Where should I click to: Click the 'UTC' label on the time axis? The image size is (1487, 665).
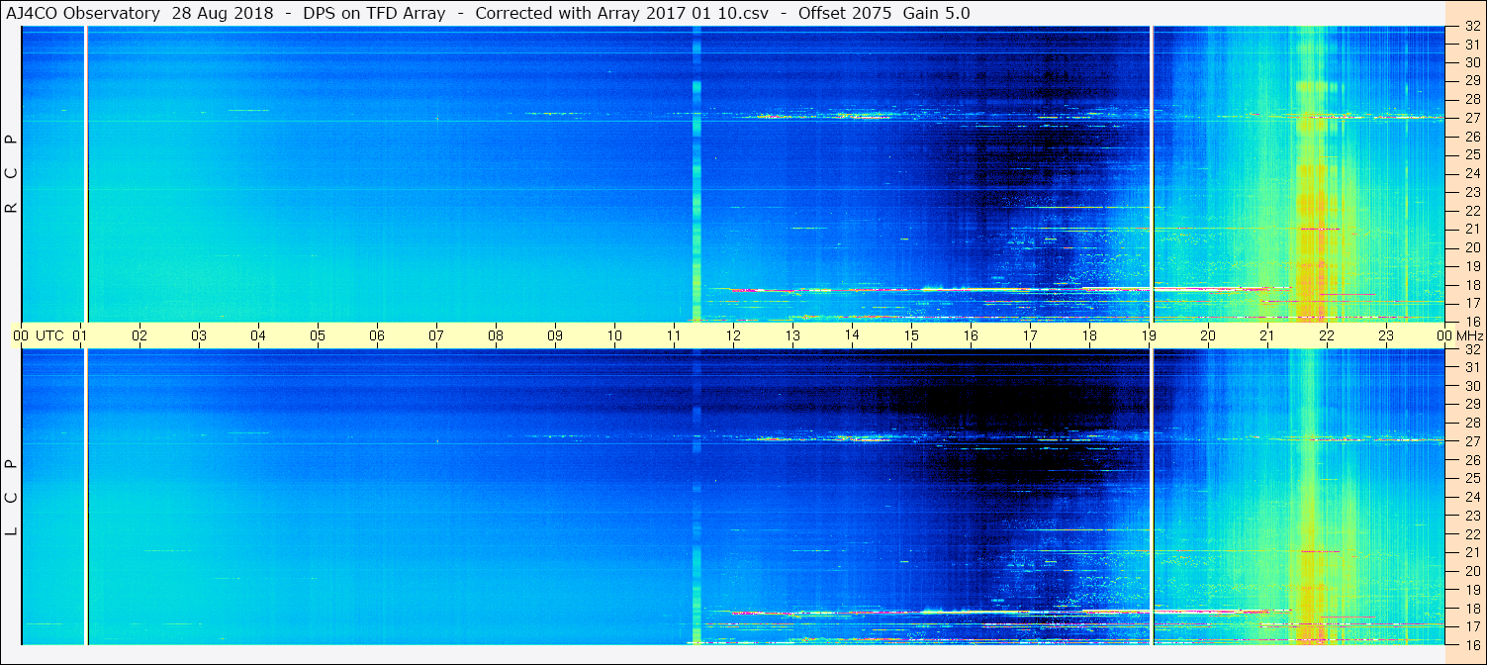point(49,335)
